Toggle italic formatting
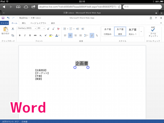Screen dimensions: 164x123 [25, 35]
